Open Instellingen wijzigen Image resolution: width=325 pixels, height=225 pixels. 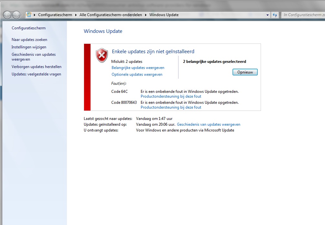coord(29,47)
